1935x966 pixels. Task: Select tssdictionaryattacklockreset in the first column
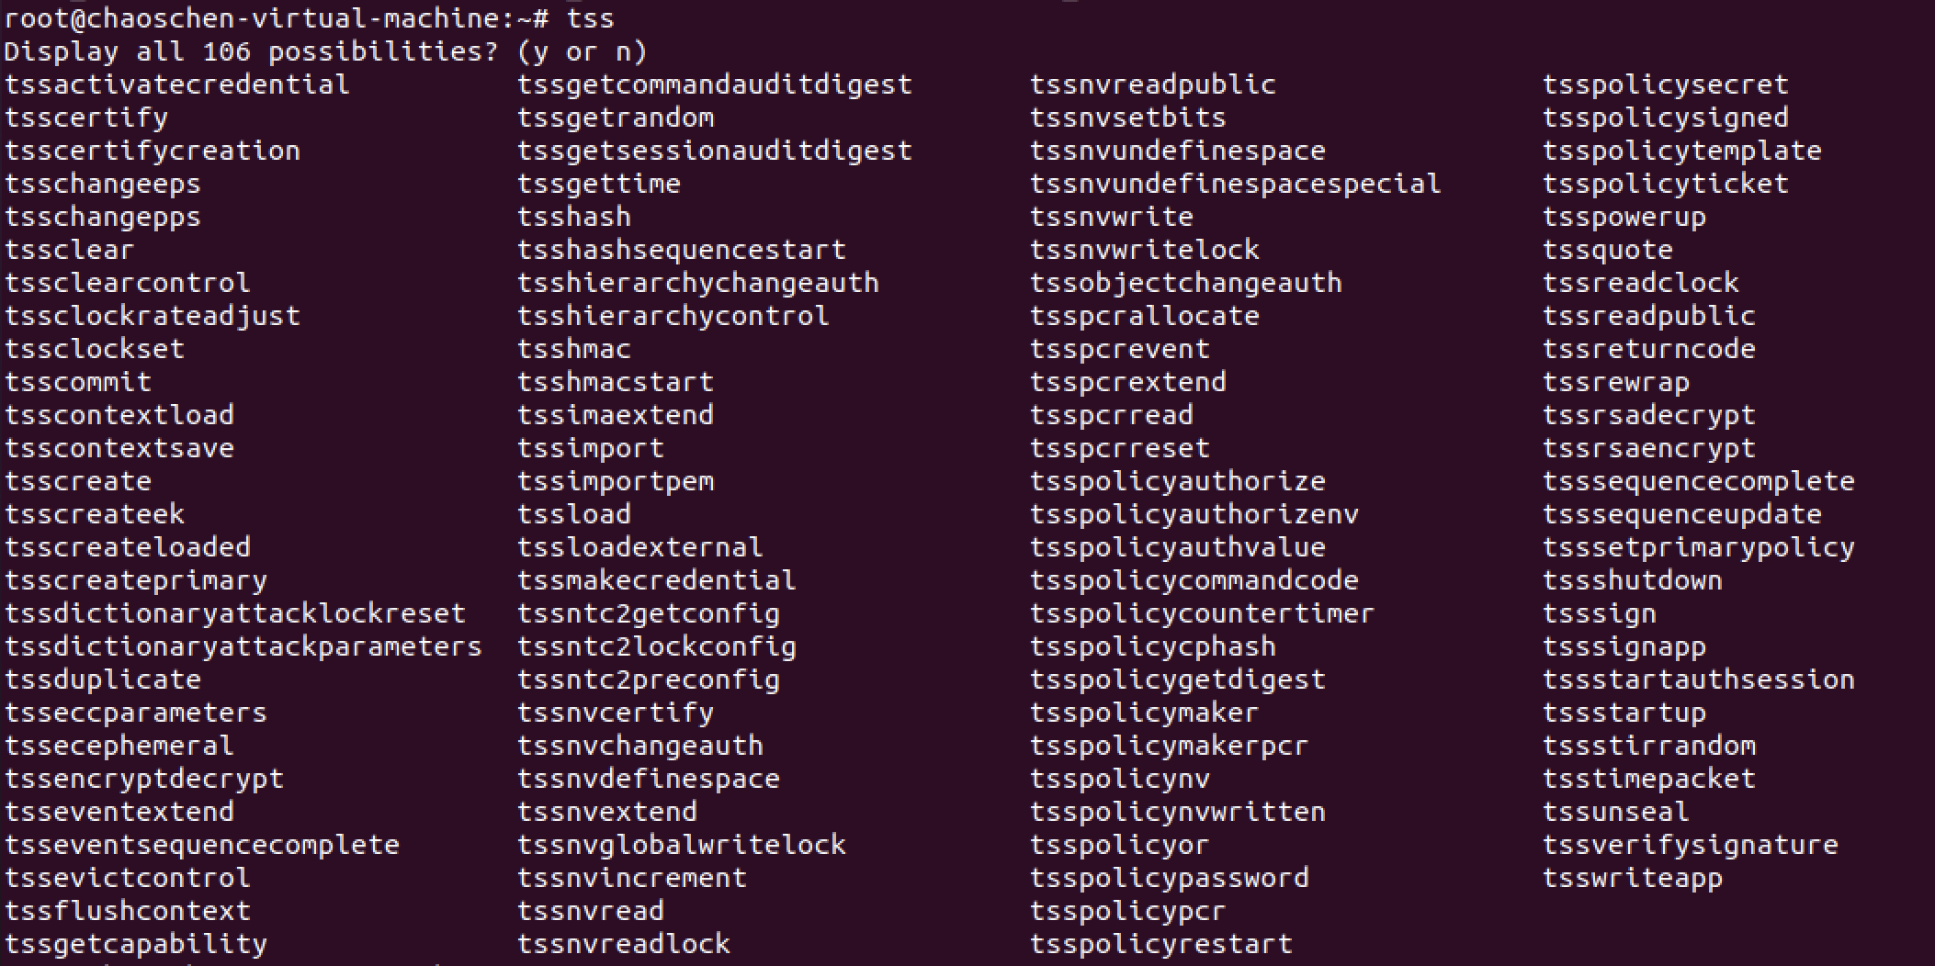(x=235, y=613)
